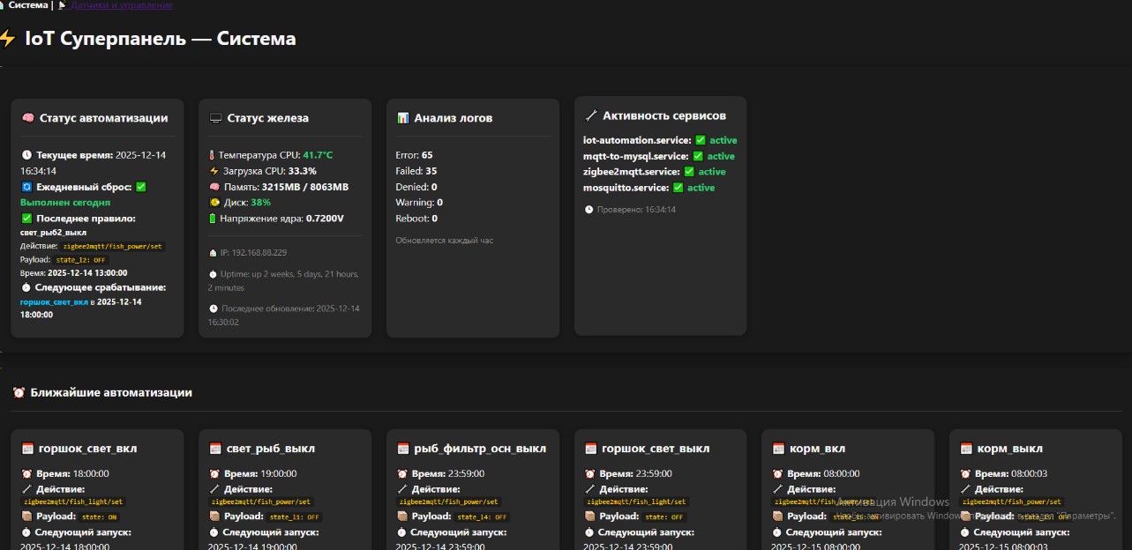Image resolution: width=1132 pixels, height=550 pixels.
Task: Select the рыб_фильтр_осн_выкл automation card title
Action: click(x=480, y=449)
